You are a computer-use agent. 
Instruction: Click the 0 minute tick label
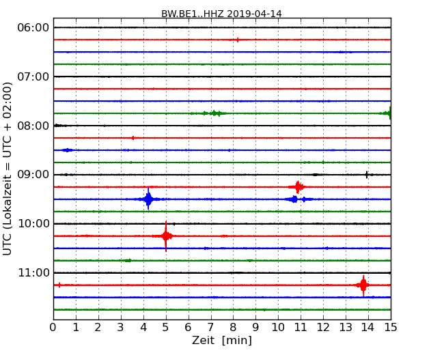coord(53,327)
